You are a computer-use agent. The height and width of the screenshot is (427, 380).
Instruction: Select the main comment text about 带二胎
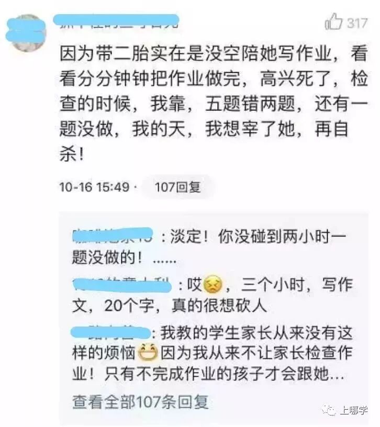click(x=214, y=104)
